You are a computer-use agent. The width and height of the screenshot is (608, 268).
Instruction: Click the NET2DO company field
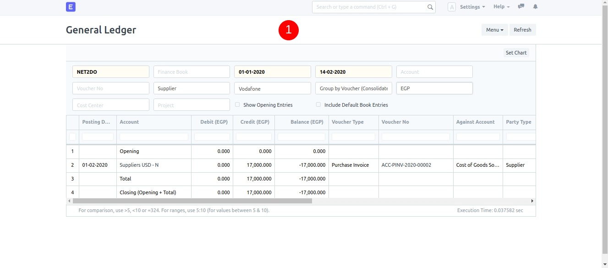tap(111, 72)
